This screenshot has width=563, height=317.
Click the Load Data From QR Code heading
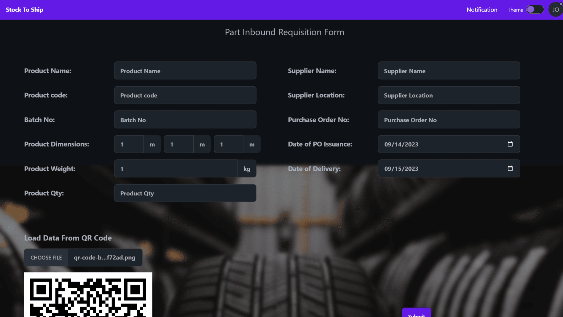coord(68,238)
